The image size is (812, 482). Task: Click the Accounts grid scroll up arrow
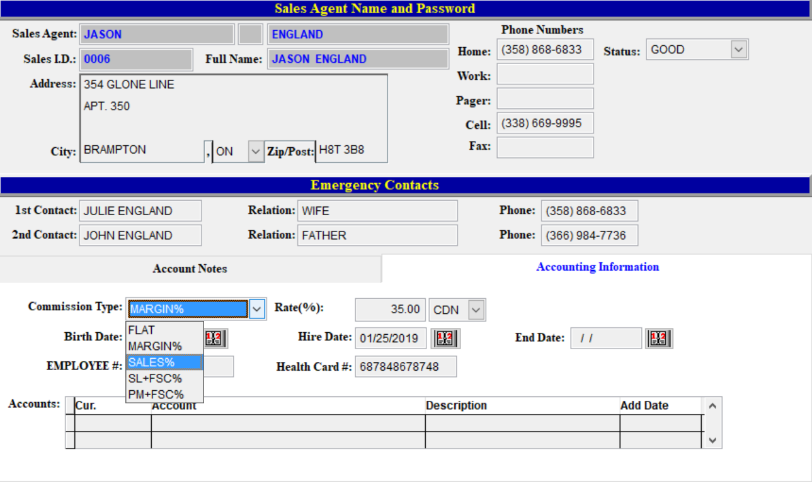point(712,406)
